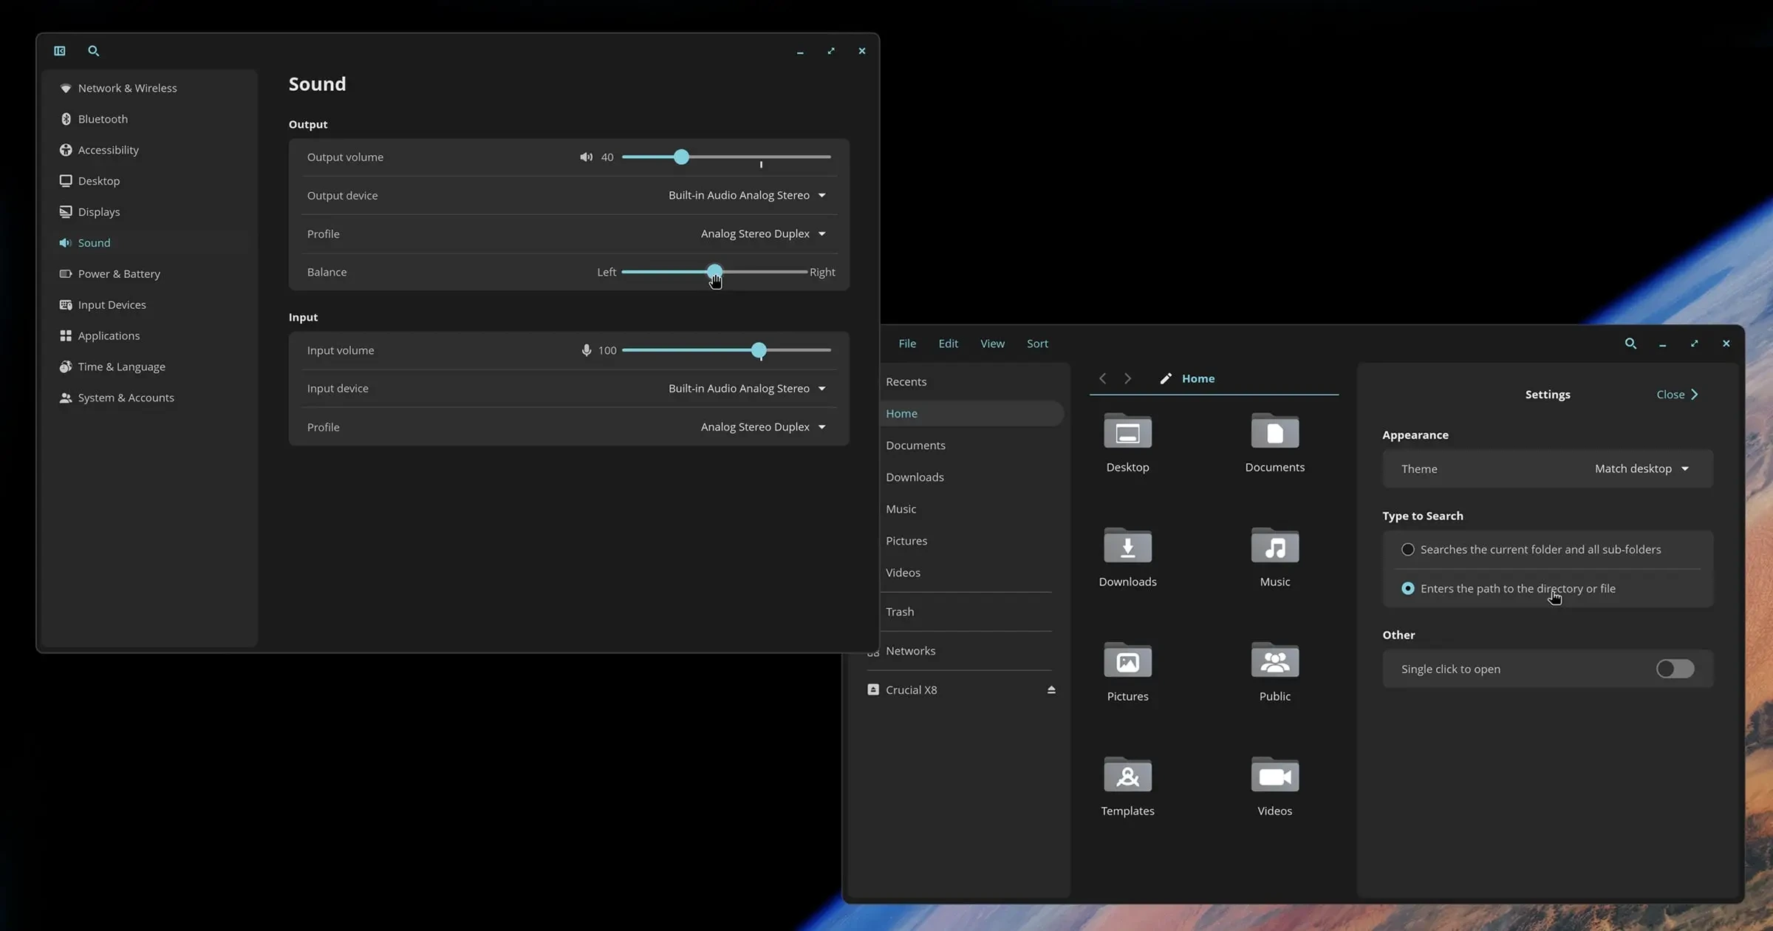Open the Documents folder icon in Files grid
This screenshot has height=931, width=1773.
click(x=1275, y=431)
